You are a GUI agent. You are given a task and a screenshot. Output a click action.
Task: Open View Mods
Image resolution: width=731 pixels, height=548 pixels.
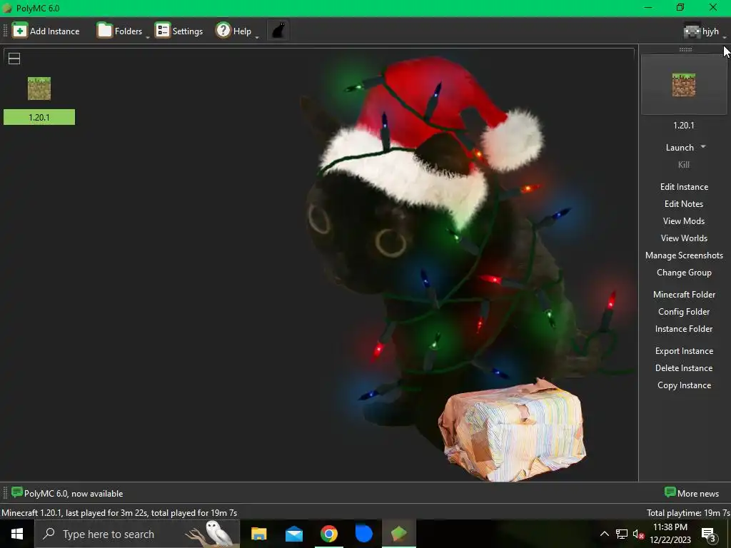click(684, 221)
